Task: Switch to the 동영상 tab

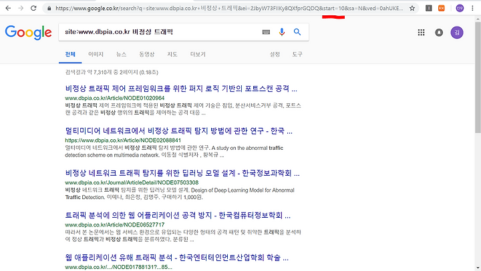Action: [x=146, y=55]
